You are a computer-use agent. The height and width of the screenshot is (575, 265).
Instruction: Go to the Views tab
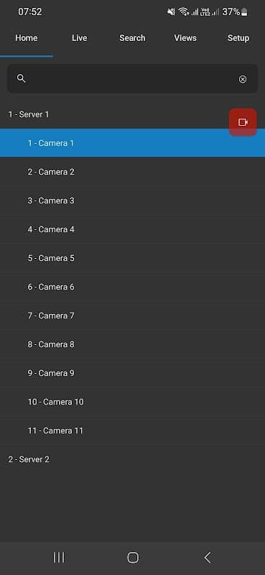[x=185, y=38]
